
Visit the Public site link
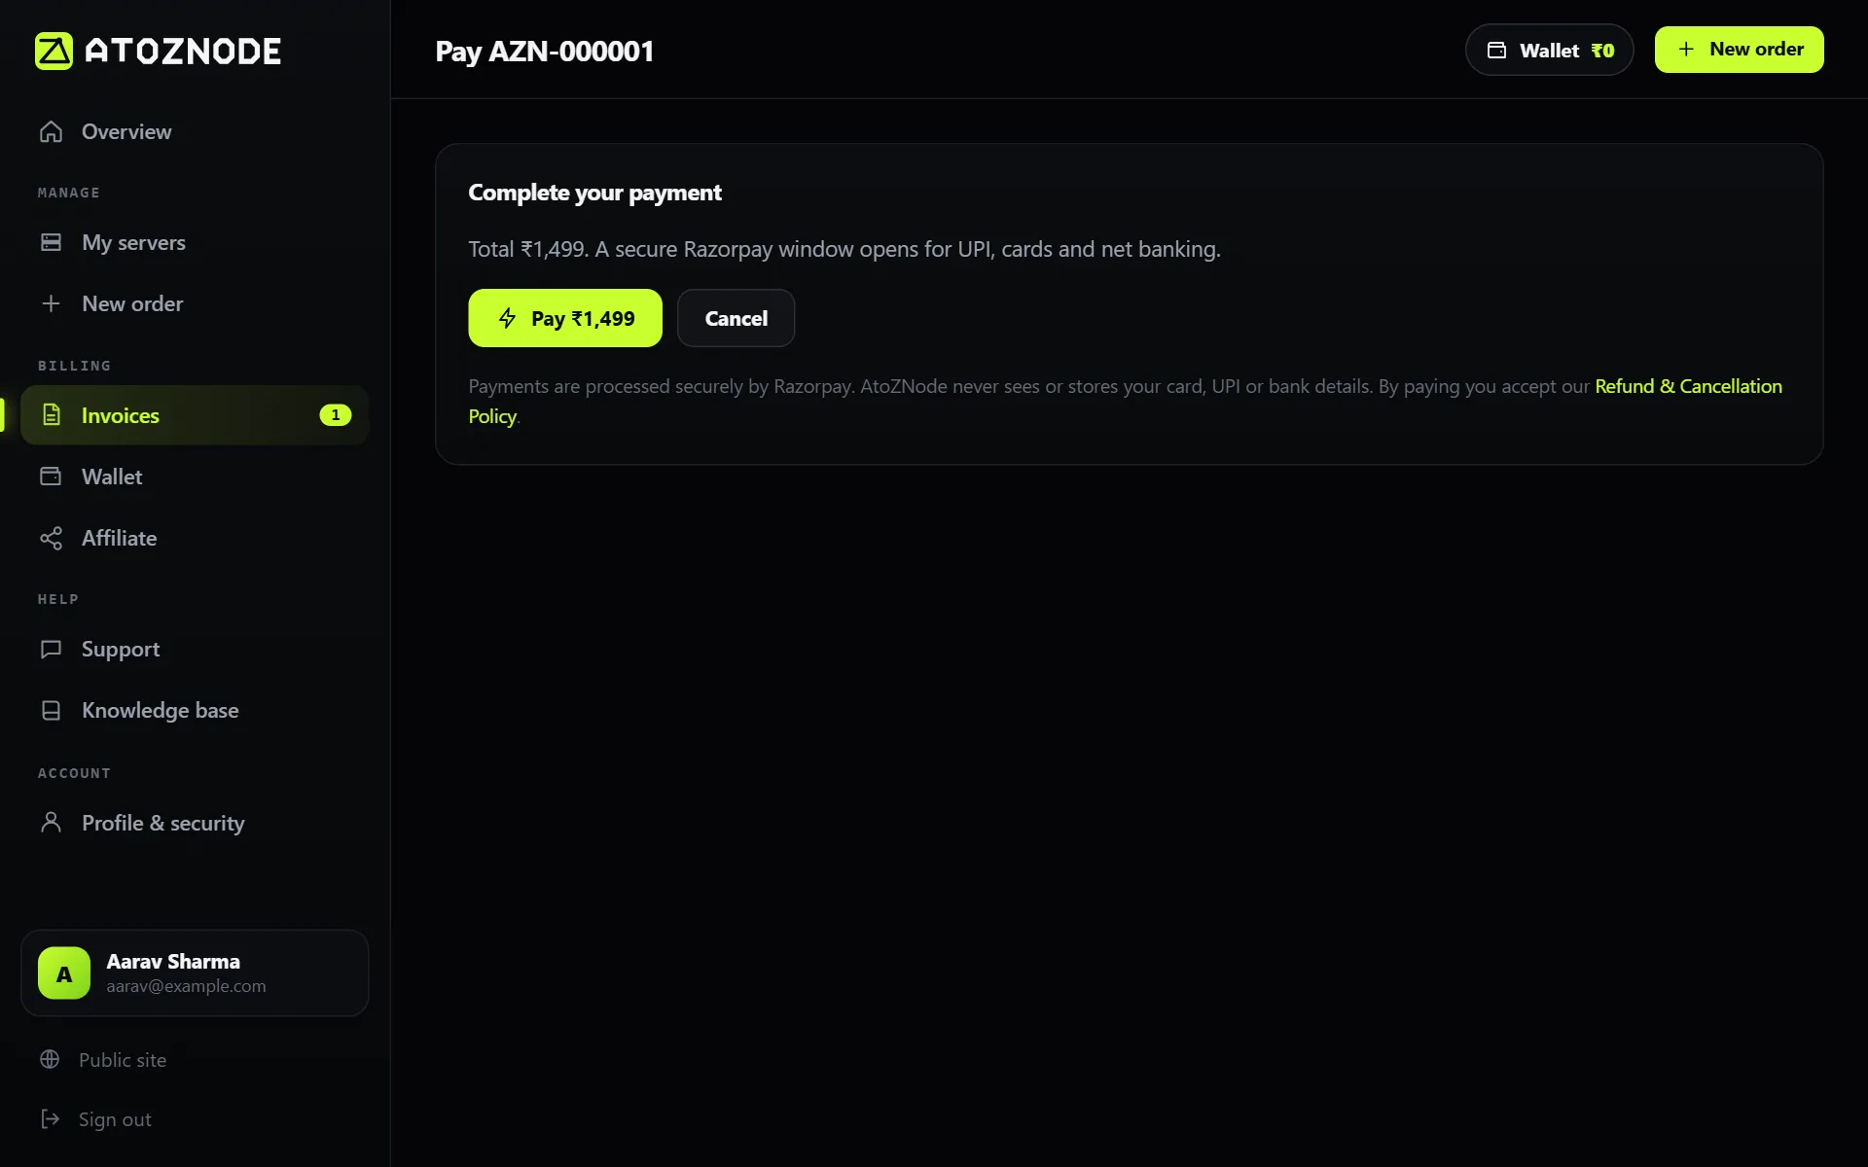[123, 1060]
